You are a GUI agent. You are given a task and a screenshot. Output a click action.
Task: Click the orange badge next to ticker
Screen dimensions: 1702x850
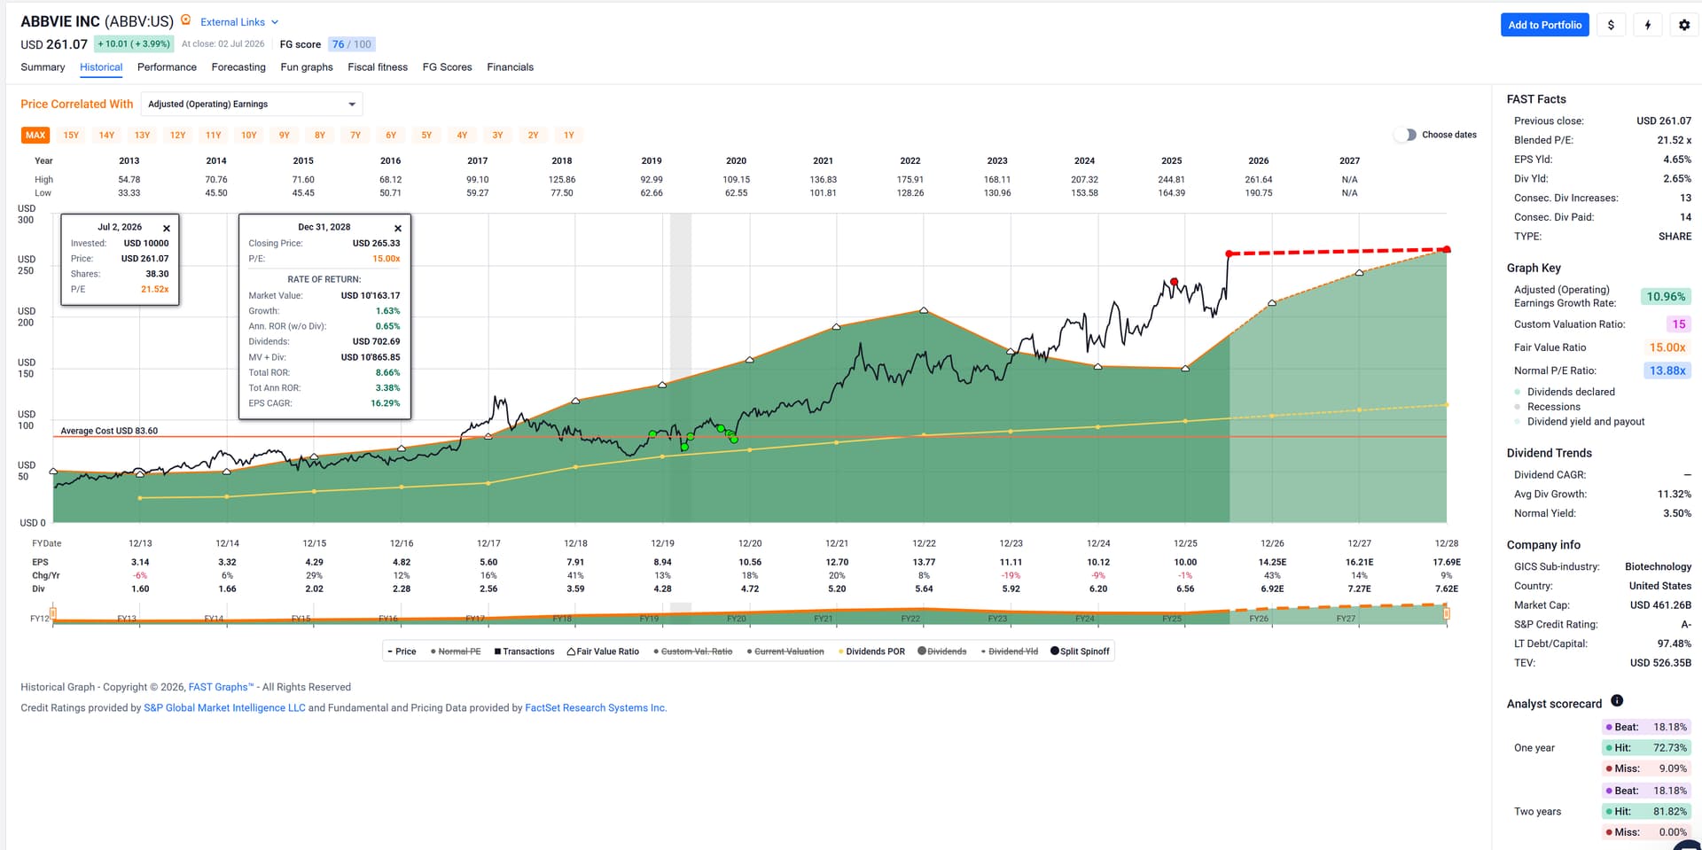[x=186, y=20]
